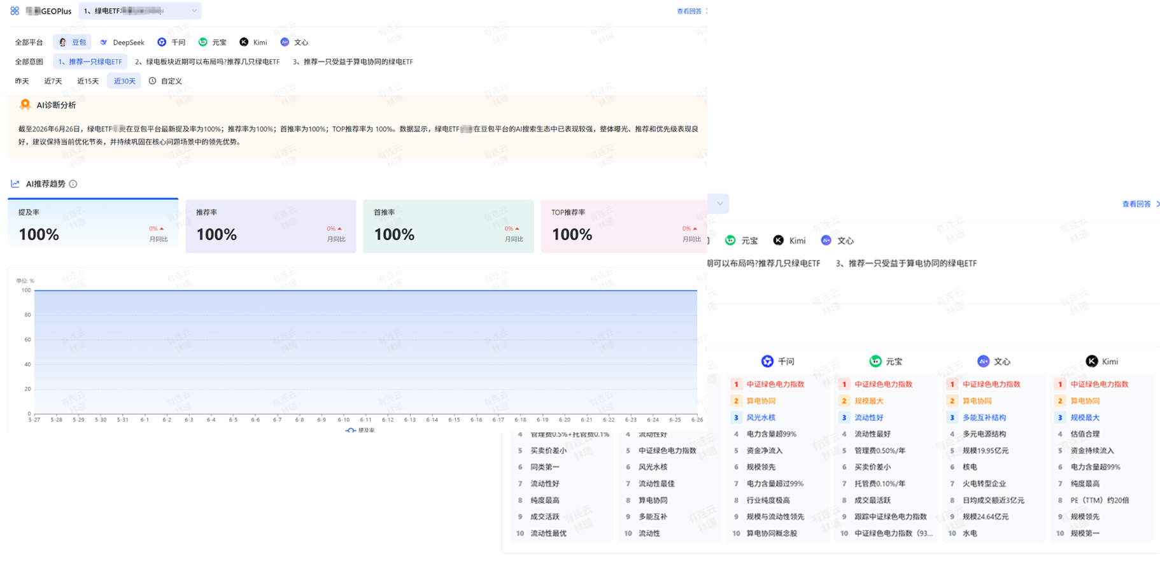Choose the 近7天 time range
This screenshot has height=575, width=1160.
(x=53, y=81)
